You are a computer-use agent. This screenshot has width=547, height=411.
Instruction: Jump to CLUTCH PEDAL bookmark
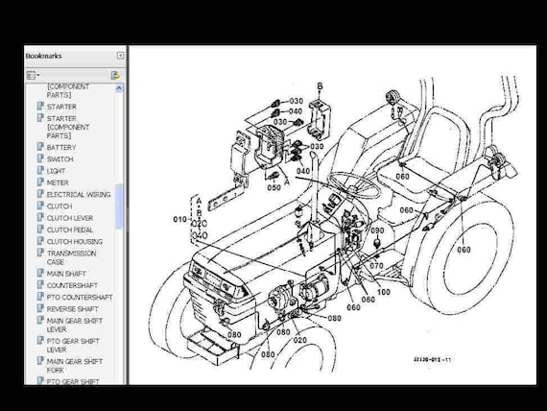point(70,230)
